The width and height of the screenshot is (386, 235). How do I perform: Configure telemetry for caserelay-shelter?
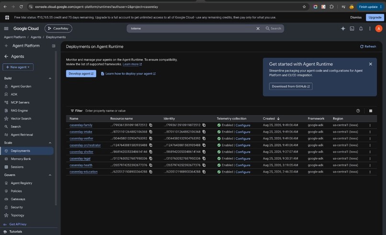pyautogui.click(x=243, y=152)
